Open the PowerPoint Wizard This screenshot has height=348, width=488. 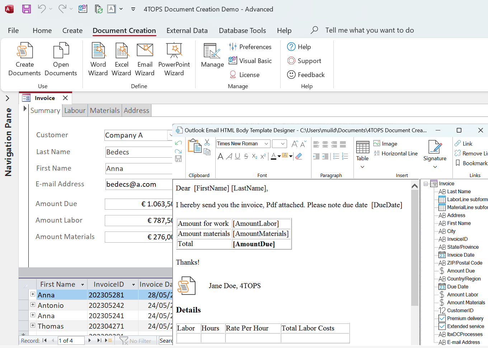[x=174, y=59]
